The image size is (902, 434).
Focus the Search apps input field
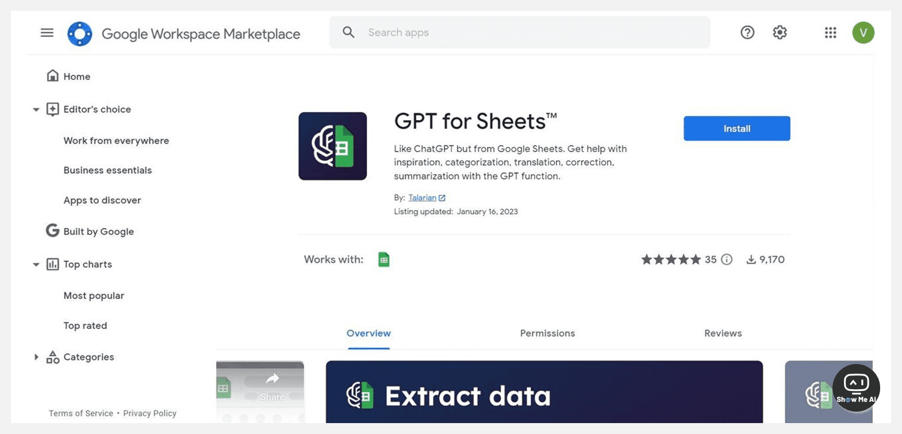pos(519,32)
